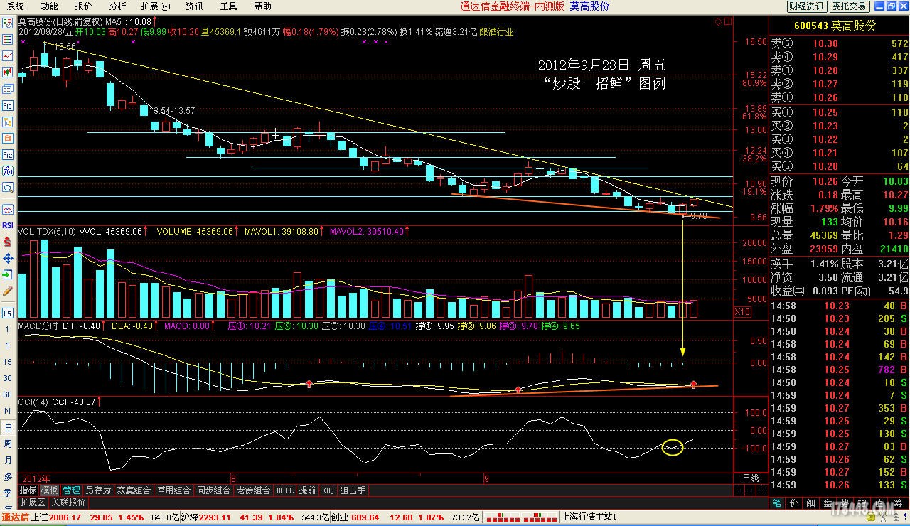The image size is (910, 526).
Task: Switch to 30-minute period
Action: [8, 378]
